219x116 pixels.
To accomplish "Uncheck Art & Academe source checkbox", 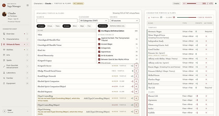I will 99,56.
